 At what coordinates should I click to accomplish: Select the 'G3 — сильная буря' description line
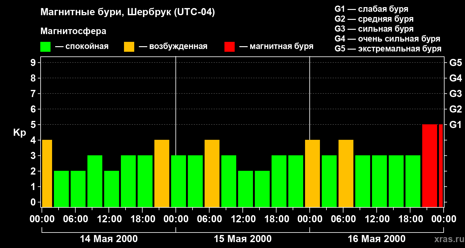374,29
